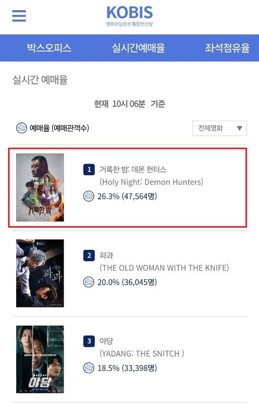Click ticket icon next to 20.0% reservation rate
This screenshot has height=405, width=259.
coord(88,282)
